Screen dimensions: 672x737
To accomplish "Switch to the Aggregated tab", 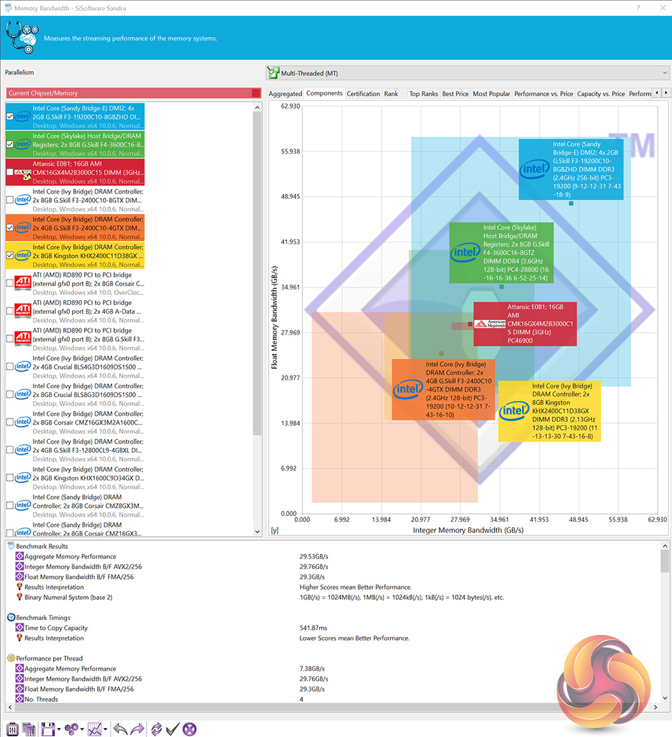I will (285, 93).
